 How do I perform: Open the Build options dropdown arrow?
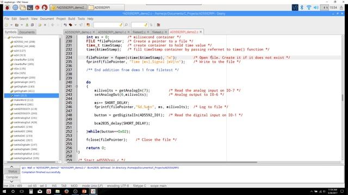point(76,25)
